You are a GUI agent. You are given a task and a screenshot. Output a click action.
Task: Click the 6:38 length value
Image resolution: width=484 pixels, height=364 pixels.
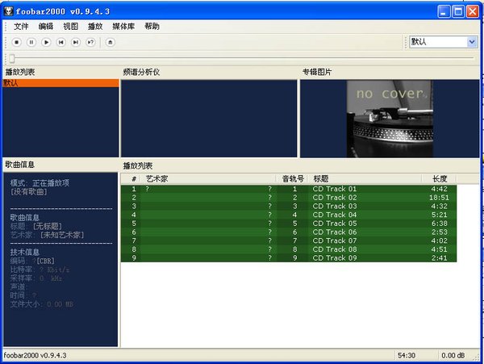point(440,224)
